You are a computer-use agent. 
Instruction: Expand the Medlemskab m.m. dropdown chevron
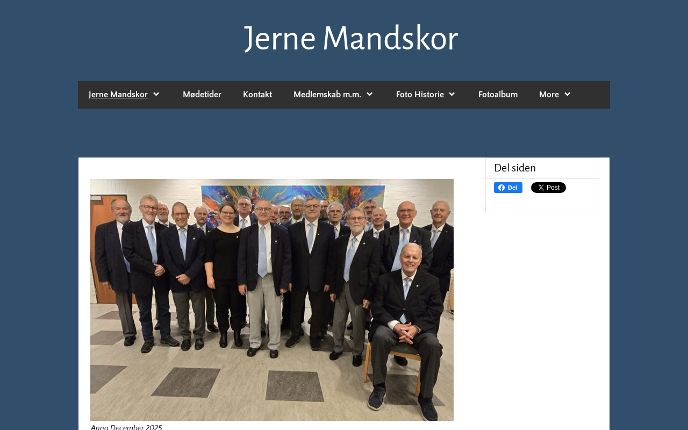pos(370,95)
